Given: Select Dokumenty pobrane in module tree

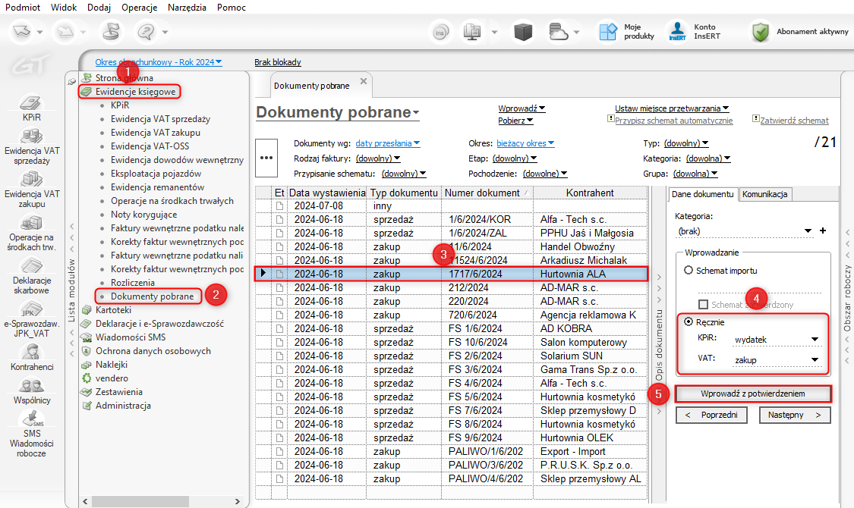Looking at the screenshot, I should tap(152, 296).
